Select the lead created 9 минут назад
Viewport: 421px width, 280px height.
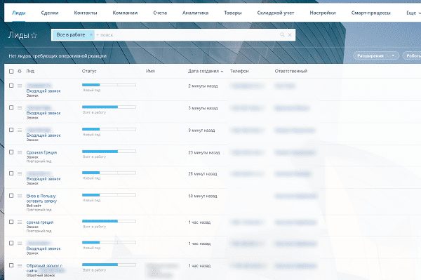tap(11, 130)
